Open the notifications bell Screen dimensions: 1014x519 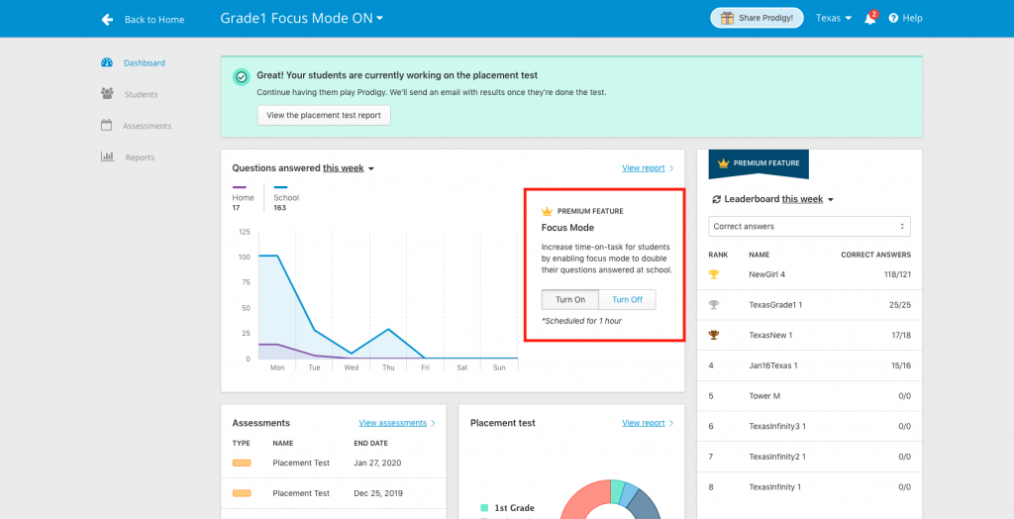tap(869, 19)
